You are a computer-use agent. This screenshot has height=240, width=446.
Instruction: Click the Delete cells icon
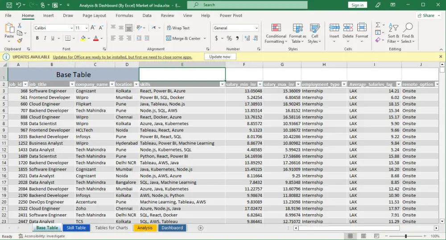point(348,28)
